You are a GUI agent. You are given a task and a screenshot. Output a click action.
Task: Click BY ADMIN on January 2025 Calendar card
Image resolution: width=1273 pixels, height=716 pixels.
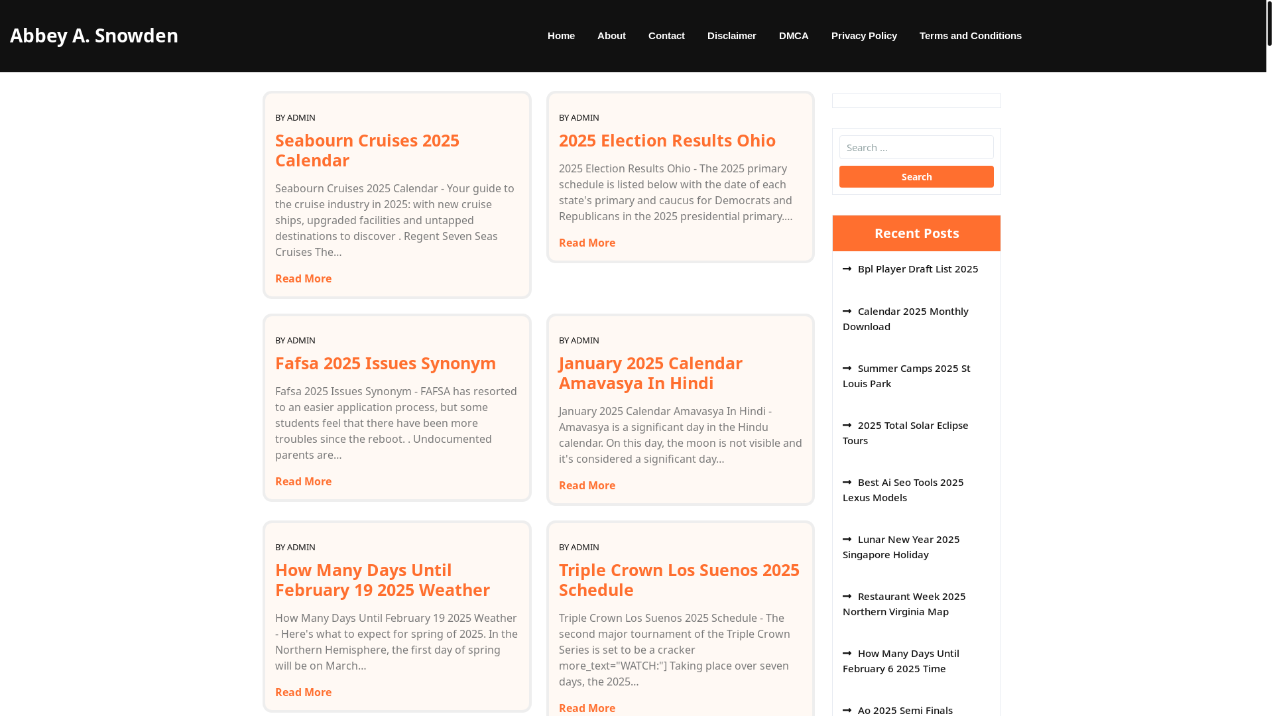[579, 340]
